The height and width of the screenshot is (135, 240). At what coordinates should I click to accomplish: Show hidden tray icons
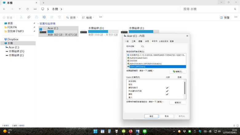click(174, 131)
